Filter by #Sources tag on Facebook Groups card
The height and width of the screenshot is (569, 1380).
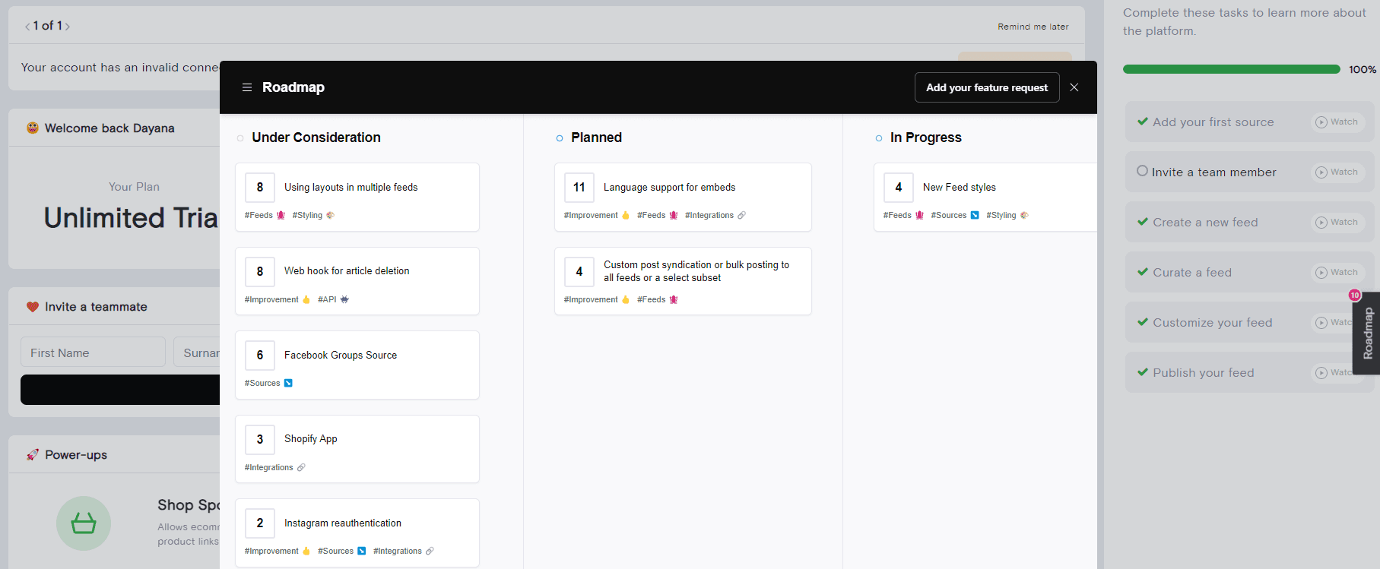point(268,383)
